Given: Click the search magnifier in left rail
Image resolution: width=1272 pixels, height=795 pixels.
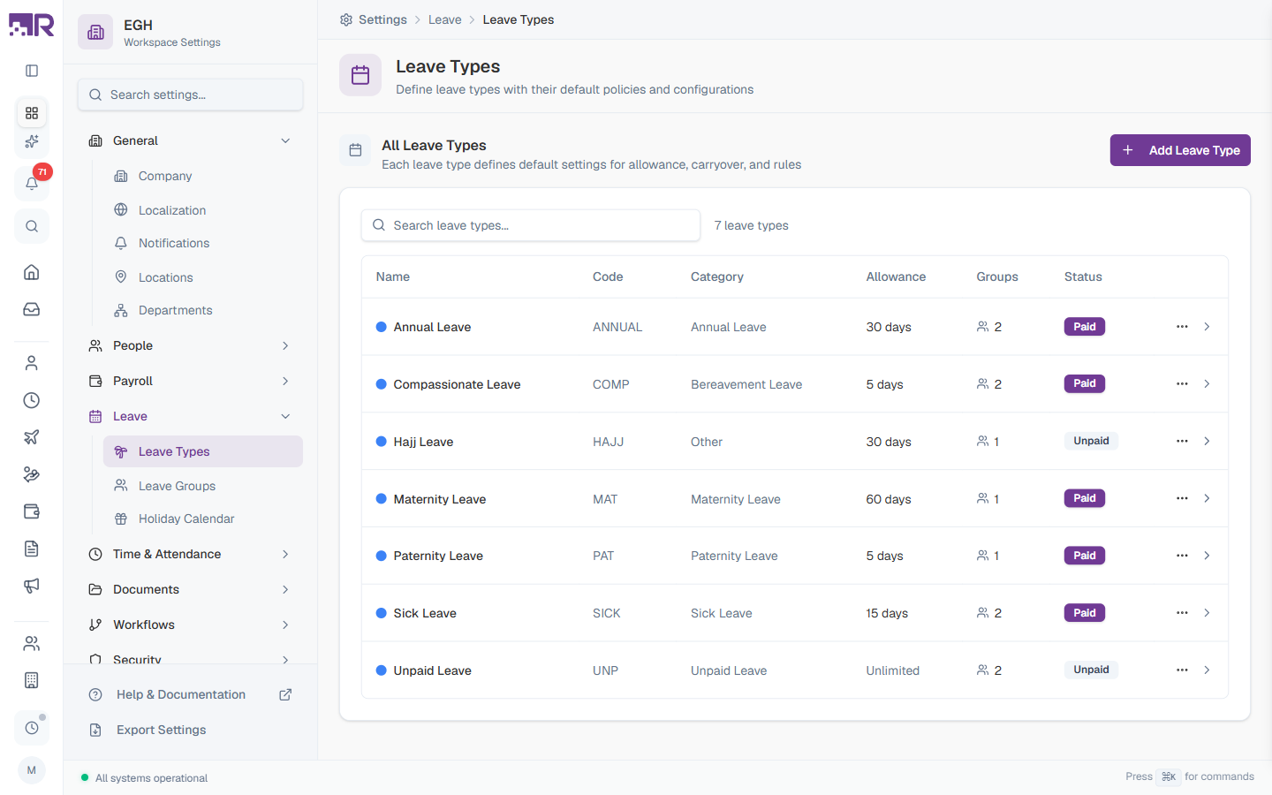Looking at the screenshot, I should click(32, 226).
